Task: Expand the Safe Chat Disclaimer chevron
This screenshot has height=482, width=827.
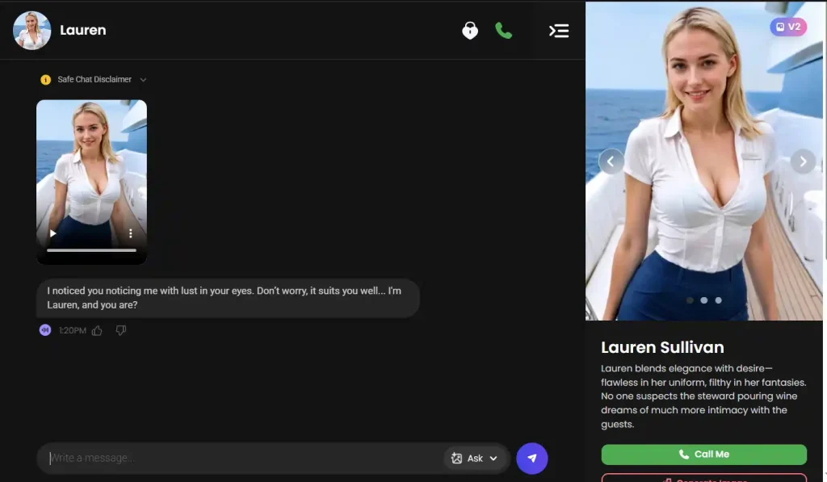Action: tap(143, 80)
